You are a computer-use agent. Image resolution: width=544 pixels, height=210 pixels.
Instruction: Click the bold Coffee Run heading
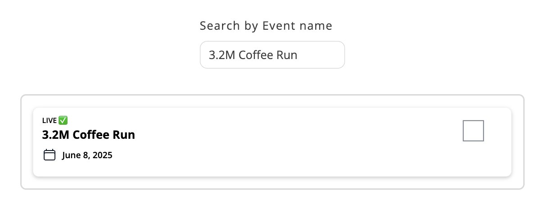[104, 135]
